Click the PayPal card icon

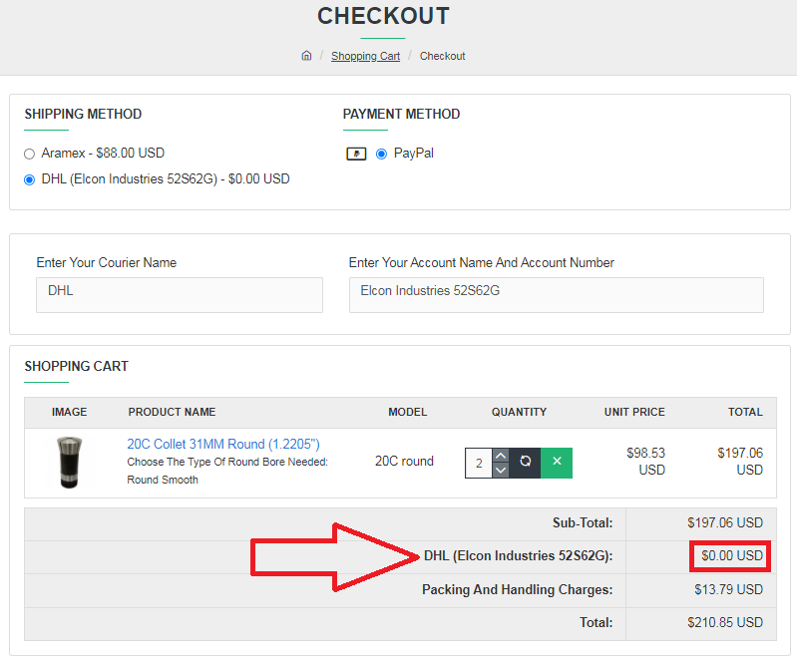point(356,154)
